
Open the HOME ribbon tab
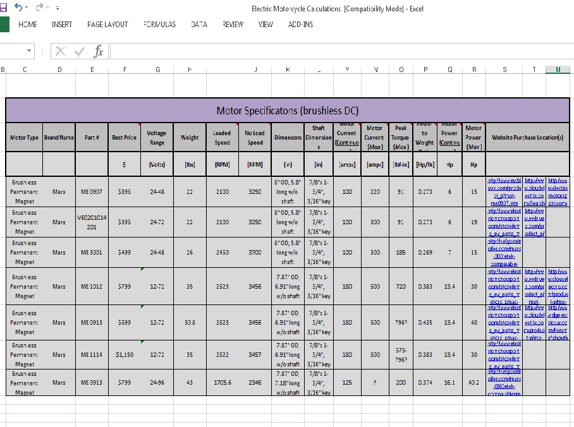(x=28, y=25)
